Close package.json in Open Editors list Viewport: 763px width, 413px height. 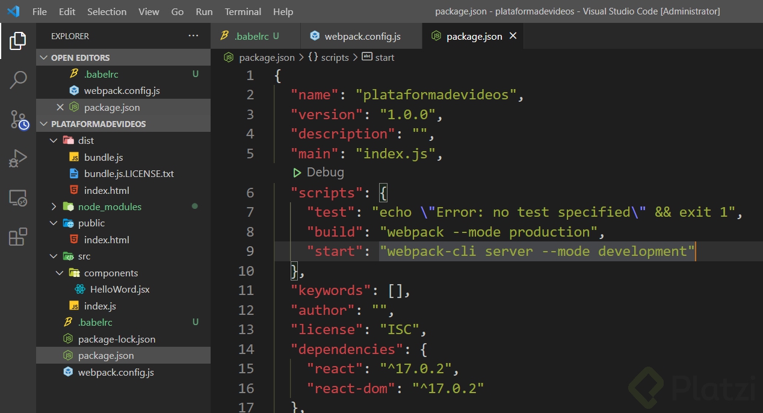tap(60, 107)
